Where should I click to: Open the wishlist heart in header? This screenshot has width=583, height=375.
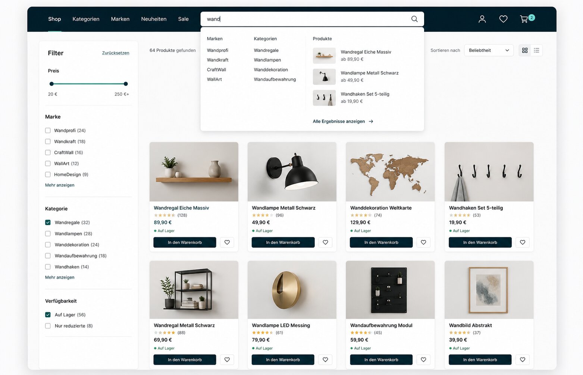pyautogui.click(x=503, y=19)
